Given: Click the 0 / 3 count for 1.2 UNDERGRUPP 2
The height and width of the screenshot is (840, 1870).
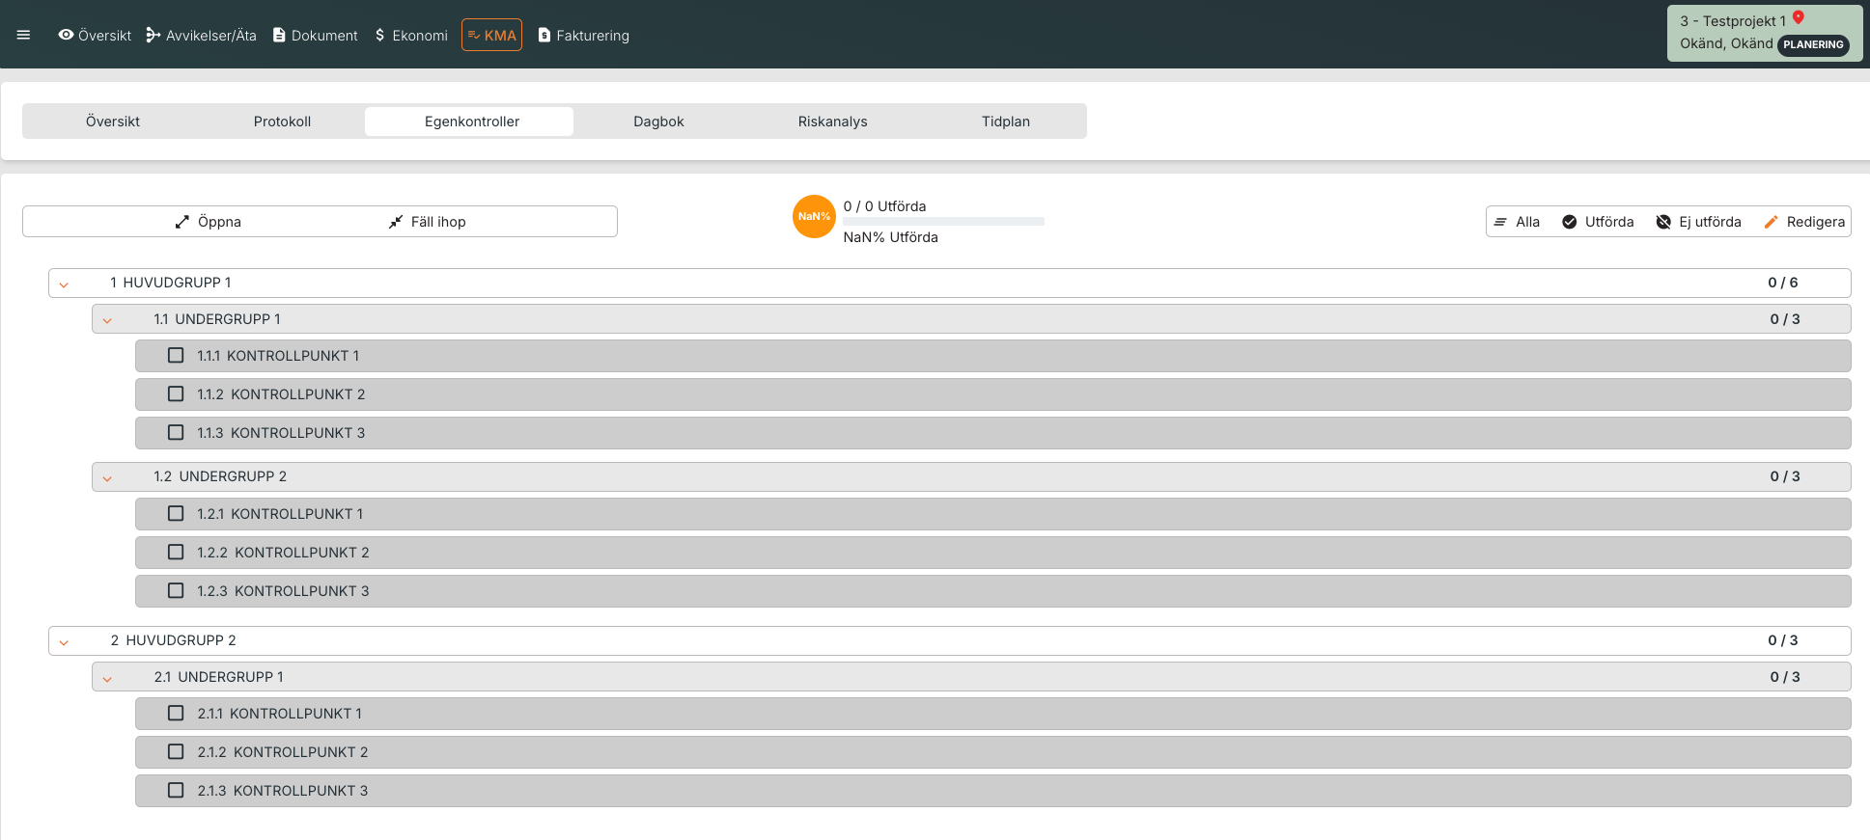Looking at the screenshot, I should [x=1784, y=476].
